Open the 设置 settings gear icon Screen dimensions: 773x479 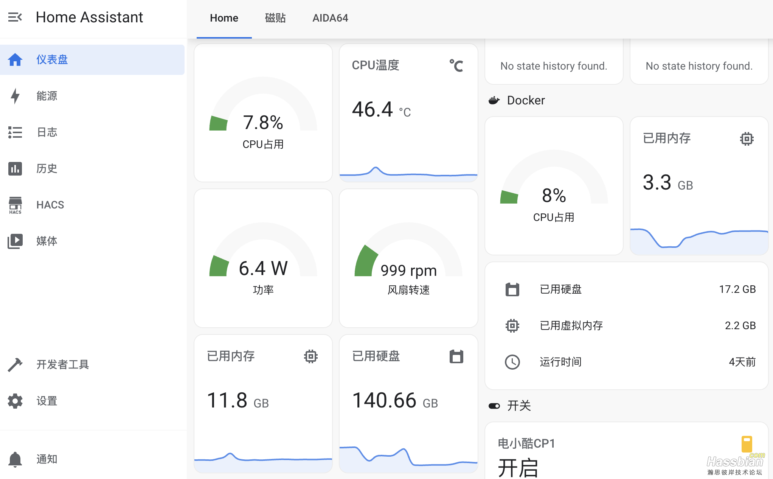pyautogui.click(x=15, y=401)
